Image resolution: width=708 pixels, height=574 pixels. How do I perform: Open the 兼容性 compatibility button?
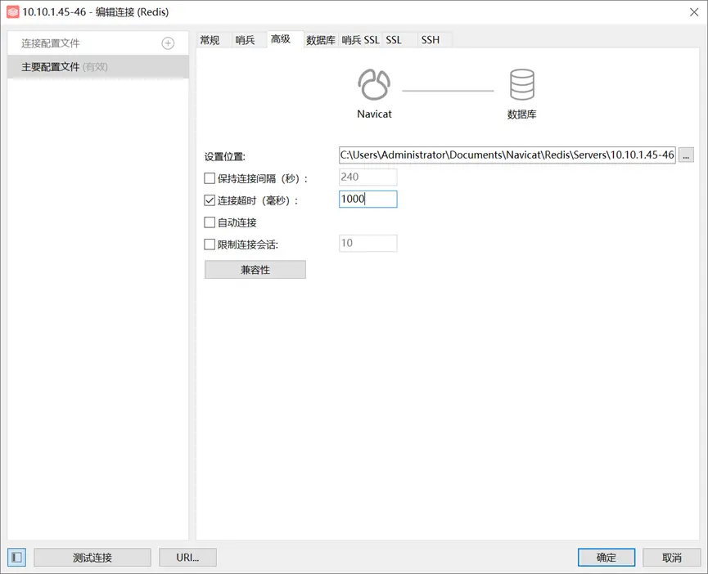click(x=255, y=270)
